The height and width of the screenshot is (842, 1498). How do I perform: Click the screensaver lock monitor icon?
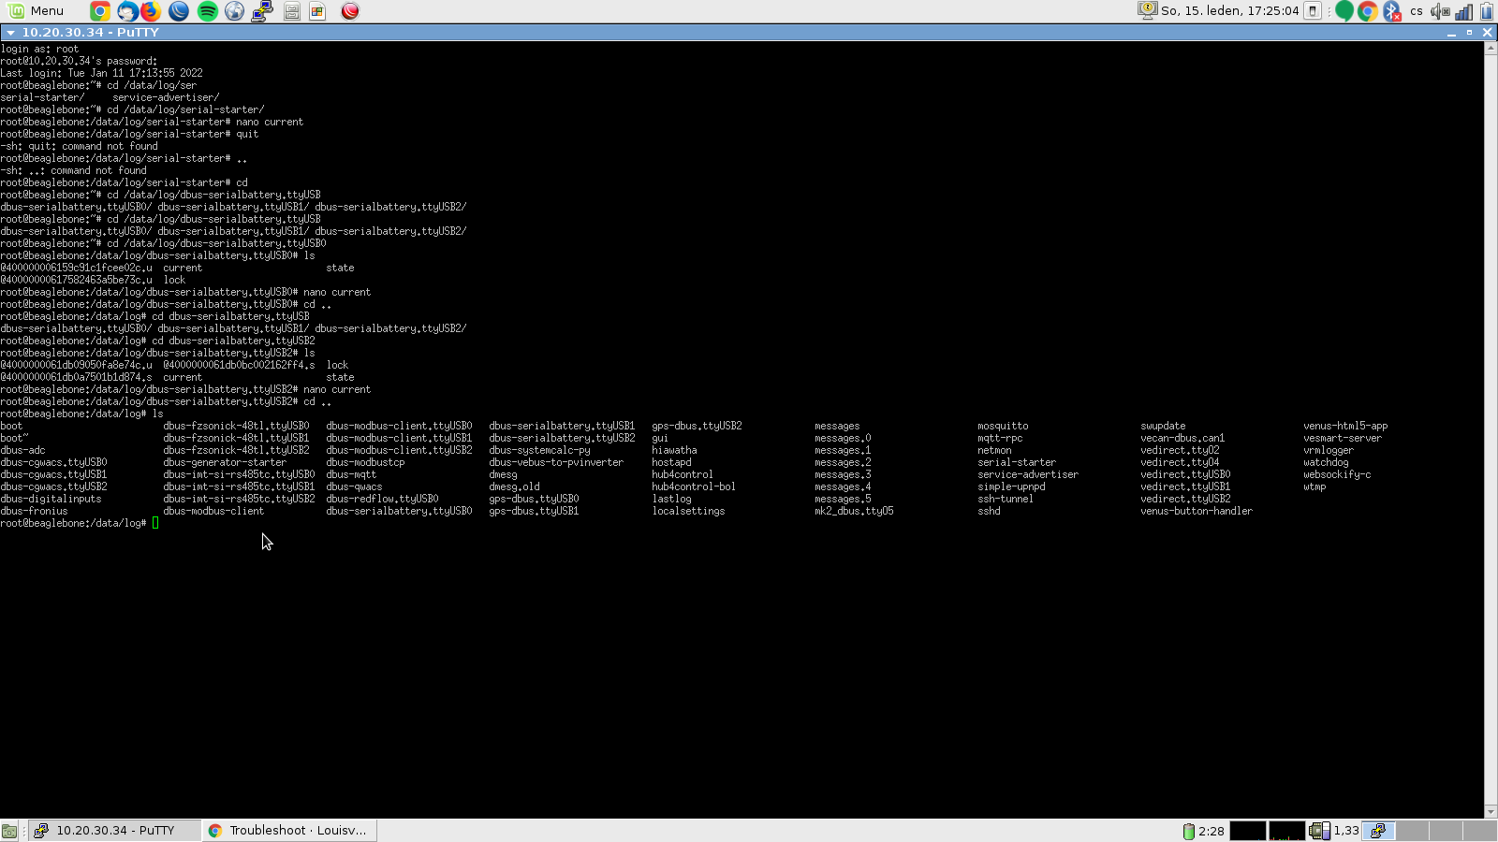point(1147,10)
